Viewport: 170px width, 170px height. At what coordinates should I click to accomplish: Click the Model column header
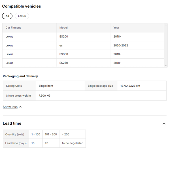click(63, 28)
